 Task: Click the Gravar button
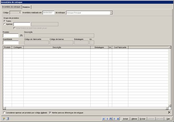tap(151, 119)
